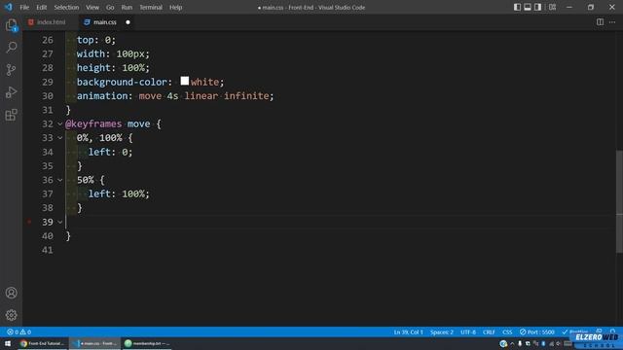The height and width of the screenshot is (350, 623).
Task: Click the microphone tray icon
Action: tap(520, 343)
